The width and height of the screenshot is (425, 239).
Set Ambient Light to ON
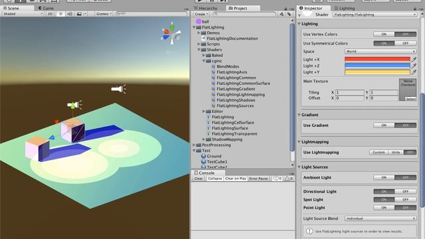tap(384, 177)
